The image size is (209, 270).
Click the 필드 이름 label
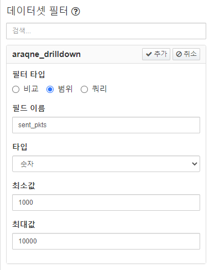[x=29, y=108]
